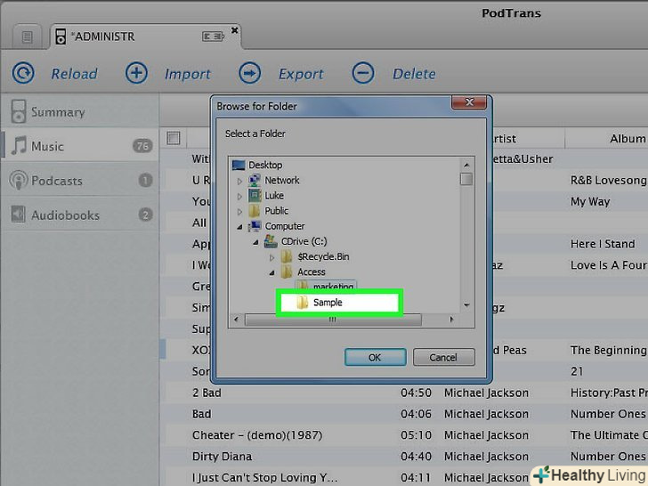Click the iPod device icon in tab
The height and width of the screenshot is (486, 648).
pyautogui.click(x=61, y=36)
